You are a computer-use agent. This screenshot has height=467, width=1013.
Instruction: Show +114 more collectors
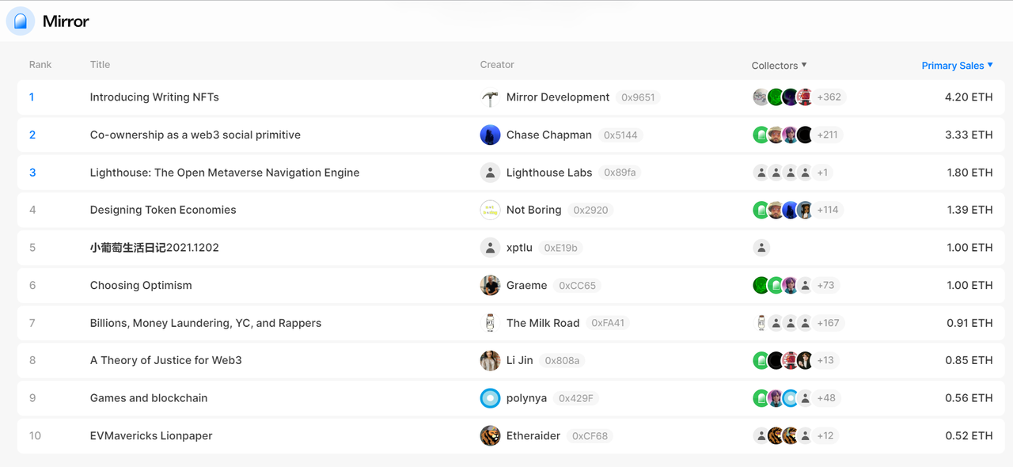(828, 210)
